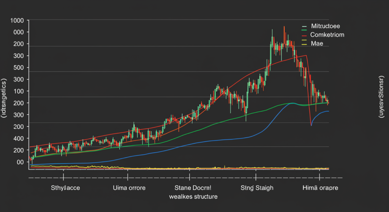Click the 1000 value on the y-axis

point(17,20)
